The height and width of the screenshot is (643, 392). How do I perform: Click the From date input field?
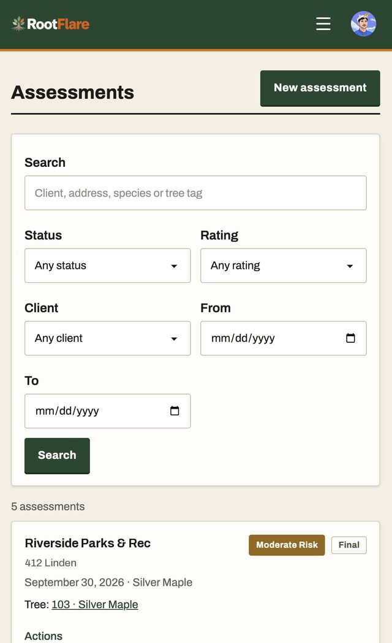284,338
